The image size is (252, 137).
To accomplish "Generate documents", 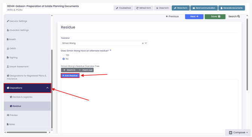I will pos(232,8).
